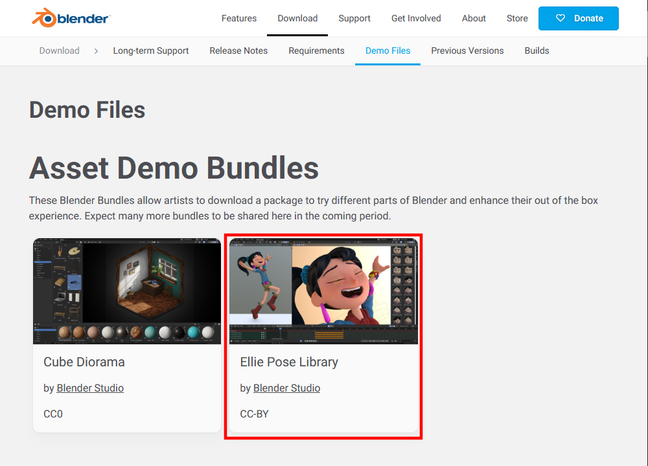The width and height of the screenshot is (648, 466).
Task: Open the About page
Action: [474, 18]
